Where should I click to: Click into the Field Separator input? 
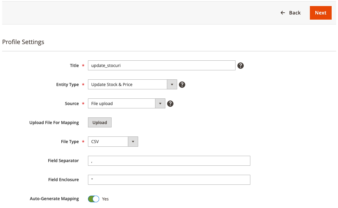169,161
